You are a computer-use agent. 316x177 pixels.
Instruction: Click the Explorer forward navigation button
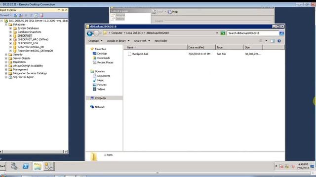96,33
